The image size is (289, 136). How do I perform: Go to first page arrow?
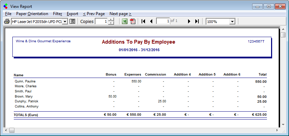(x=143, y=22)
